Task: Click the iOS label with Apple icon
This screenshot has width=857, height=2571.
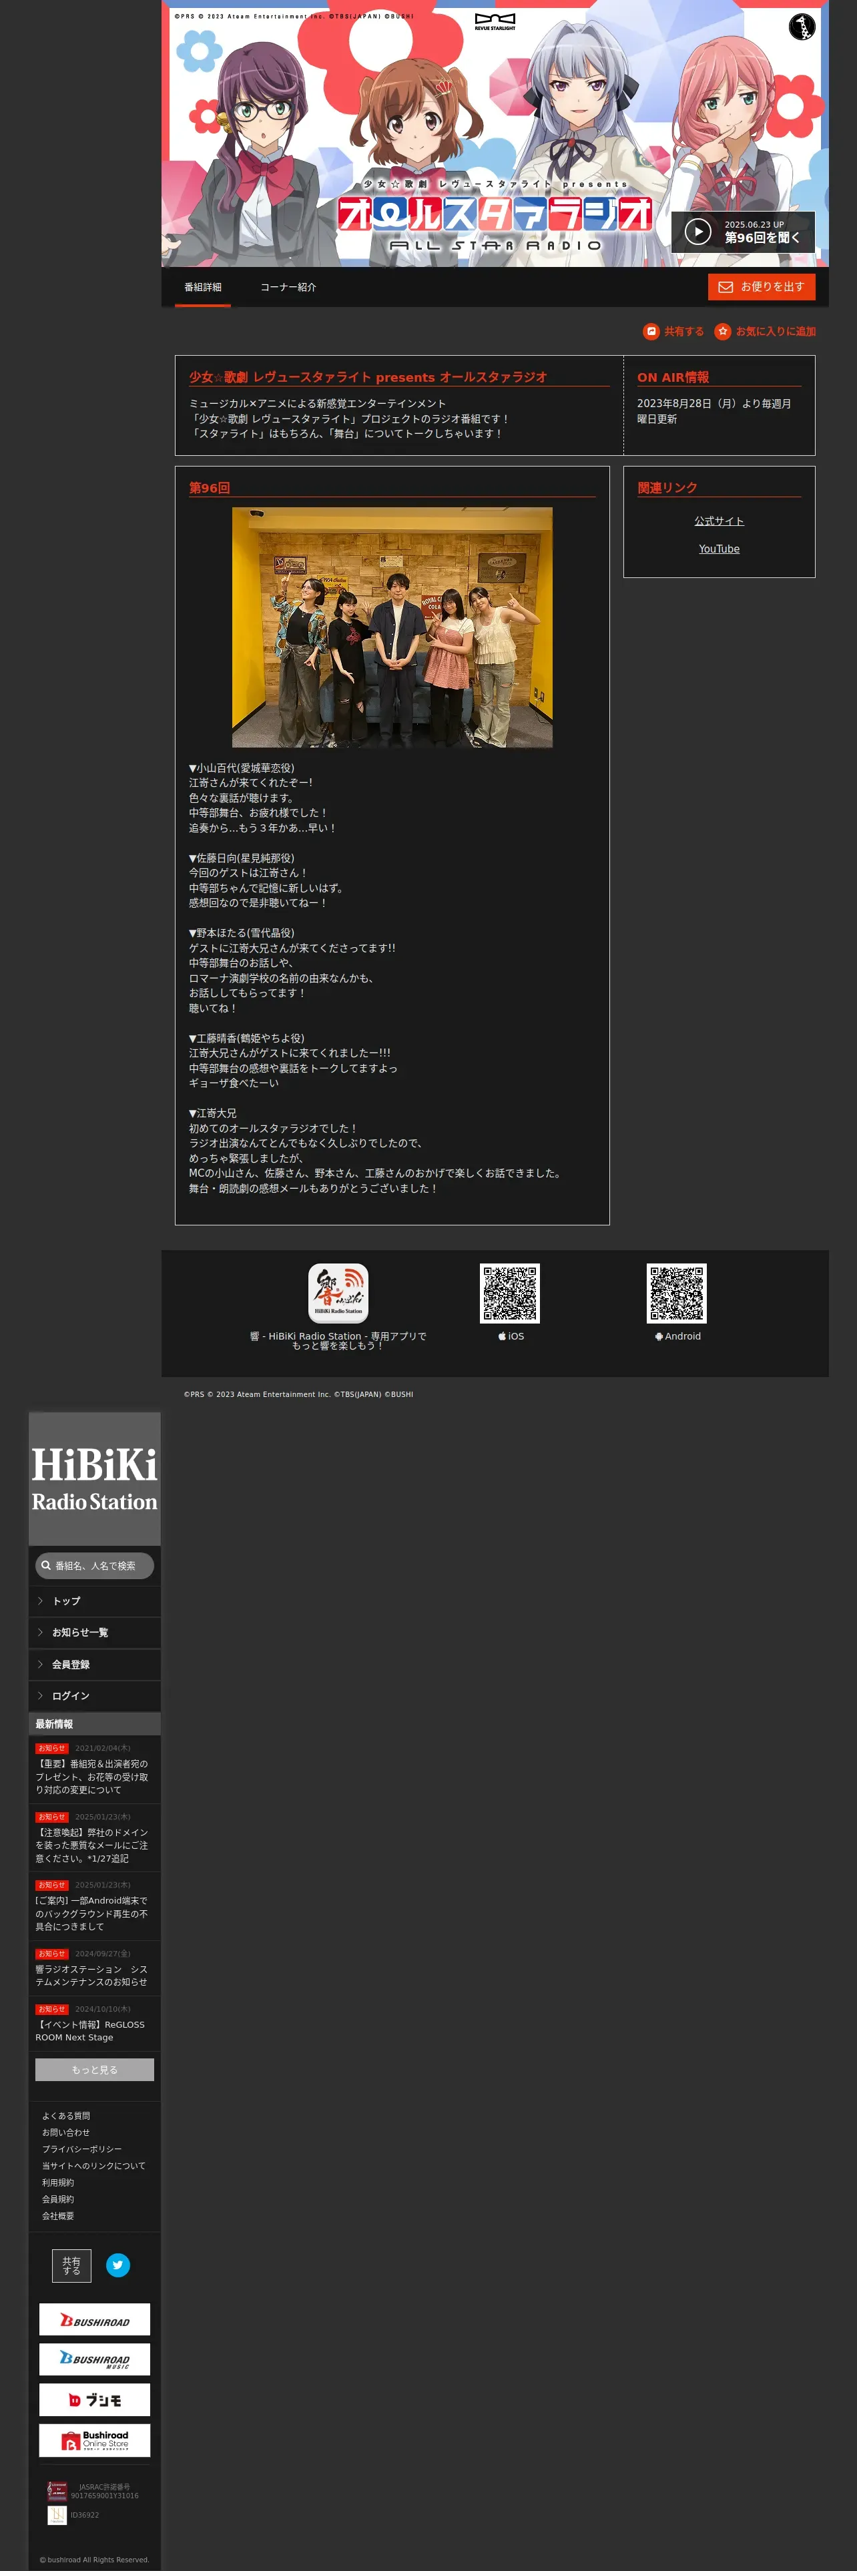Action: pyautogui.click(x=511, y=1336)
